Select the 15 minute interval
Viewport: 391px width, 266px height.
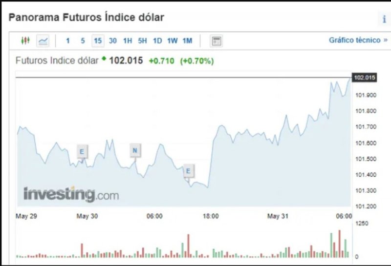click(x=98, y=41)
